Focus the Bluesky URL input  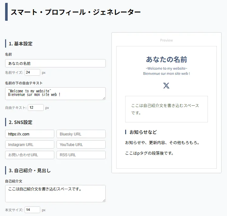click(x=81, y=134)
